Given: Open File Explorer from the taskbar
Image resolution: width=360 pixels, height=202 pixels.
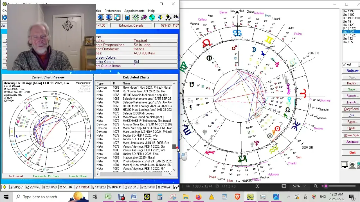Looking at the screenshot, I should tap(186, 197).
